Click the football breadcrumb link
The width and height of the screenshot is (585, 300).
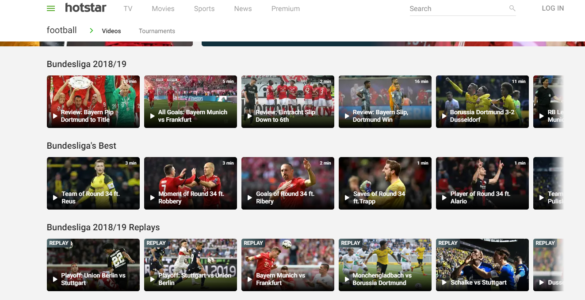(x=61, y=30)
